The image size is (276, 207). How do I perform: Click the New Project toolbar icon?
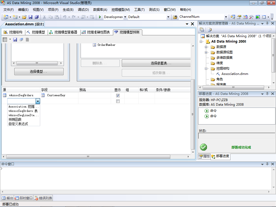click(6, 17)
